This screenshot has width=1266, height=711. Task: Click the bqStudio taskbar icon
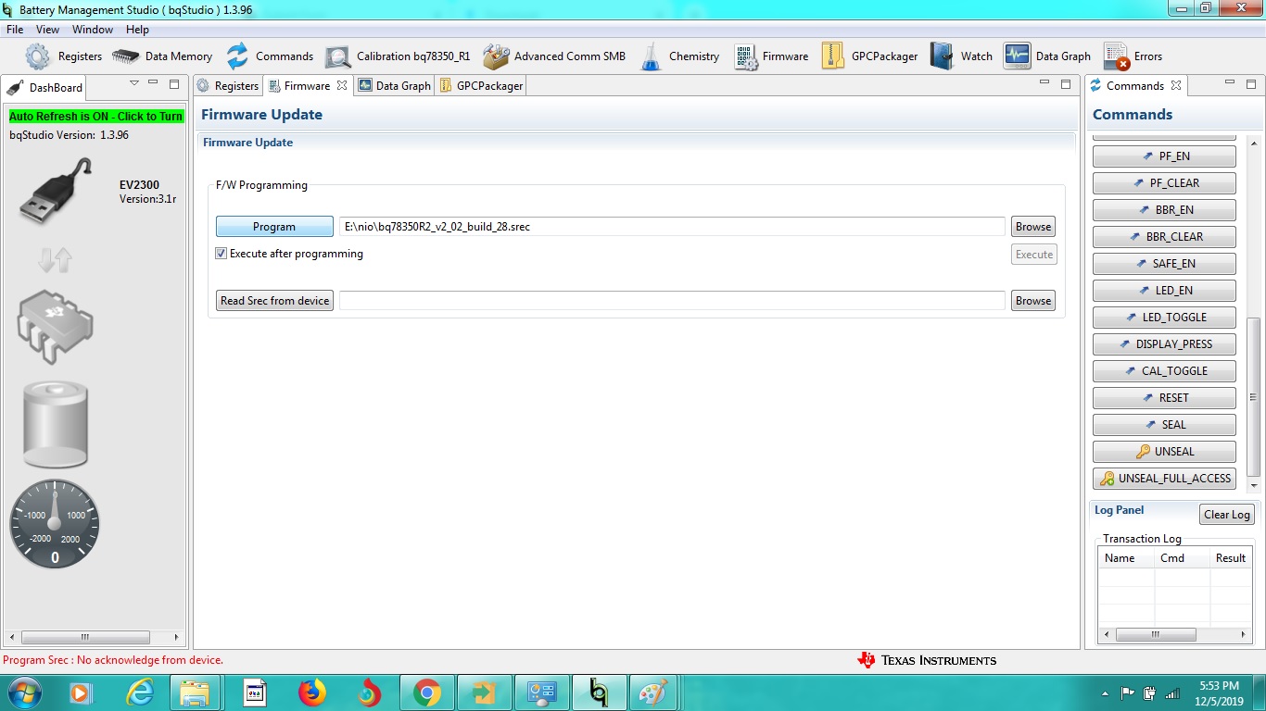(599, 692)
